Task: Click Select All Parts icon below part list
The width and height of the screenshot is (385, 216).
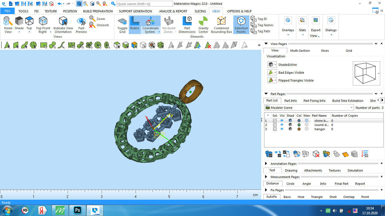Action: [269, 154]
